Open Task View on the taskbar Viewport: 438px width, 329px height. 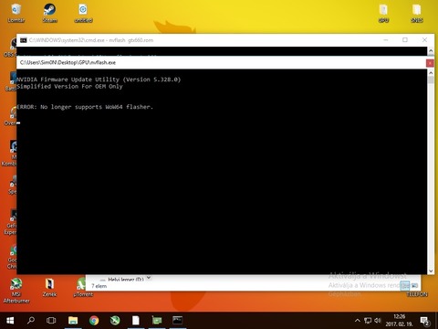pyautogui.click(x=51, y=321)
